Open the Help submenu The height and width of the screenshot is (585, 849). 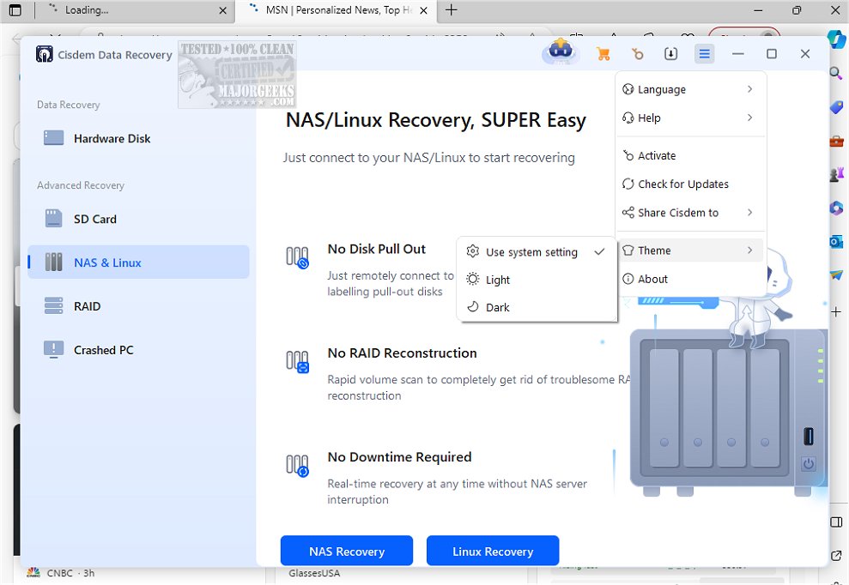click(690, 118)
